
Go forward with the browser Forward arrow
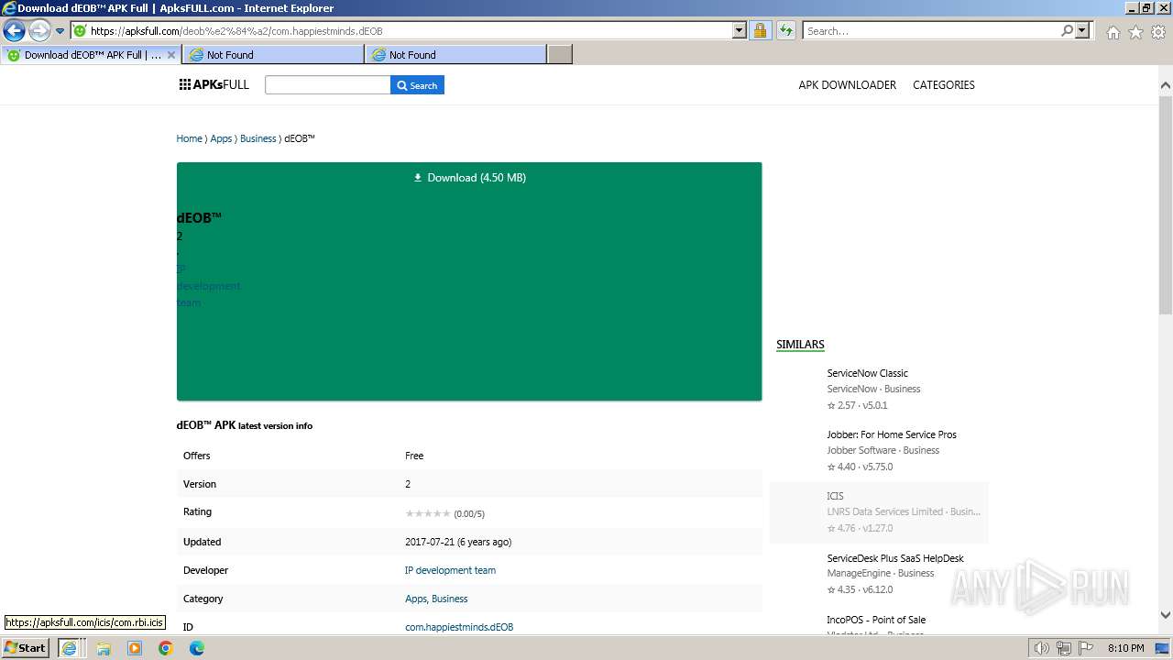pyautogui.click(x=39, y=30)
